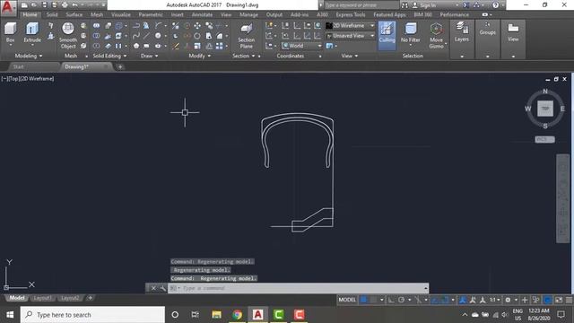Toggle annotation visibility icon in status bar

coord(473,300)
